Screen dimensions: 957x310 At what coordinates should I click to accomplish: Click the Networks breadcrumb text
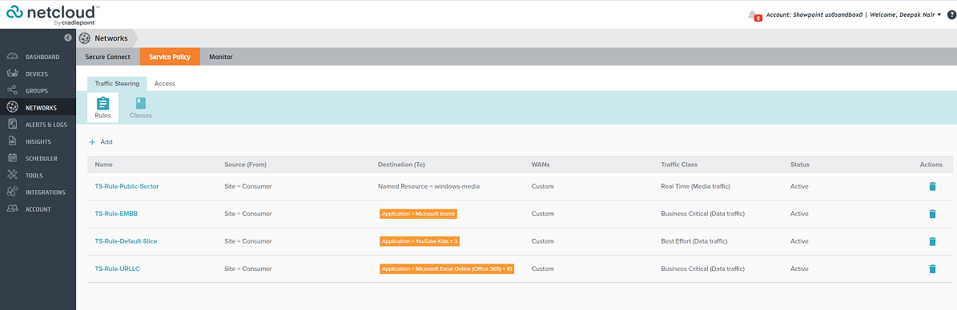[111, 38]
